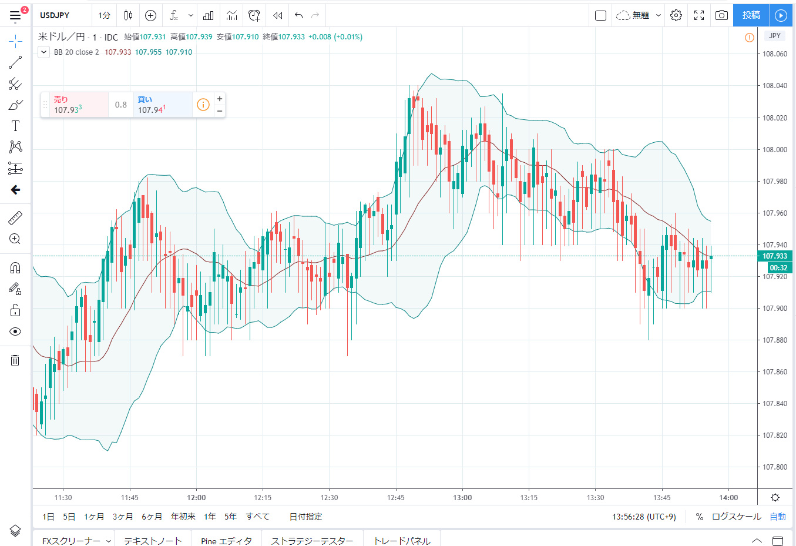The height and width of the screenshot is (546, 796).
Task: Select the text annotation tool
Action: 15,126
